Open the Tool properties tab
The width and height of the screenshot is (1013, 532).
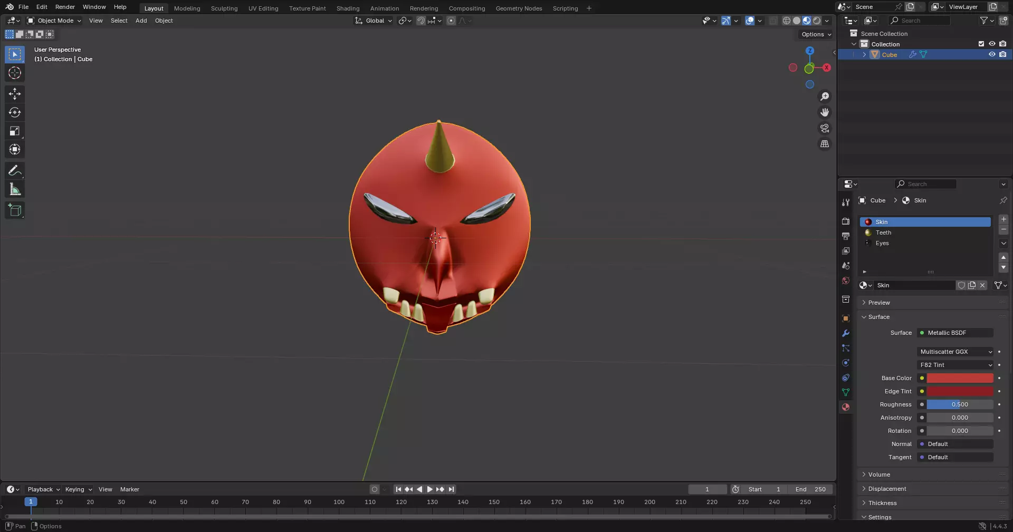846,202
